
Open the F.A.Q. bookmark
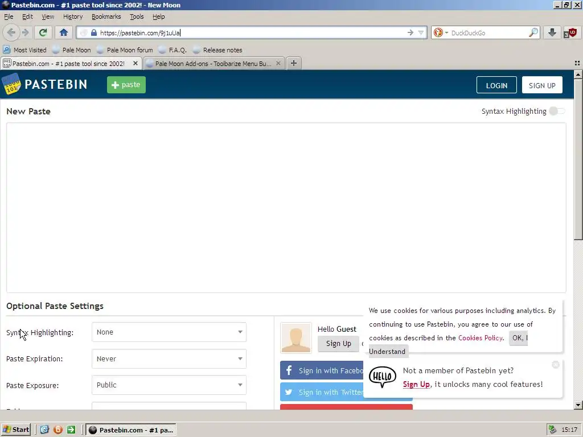pos(173,50)
